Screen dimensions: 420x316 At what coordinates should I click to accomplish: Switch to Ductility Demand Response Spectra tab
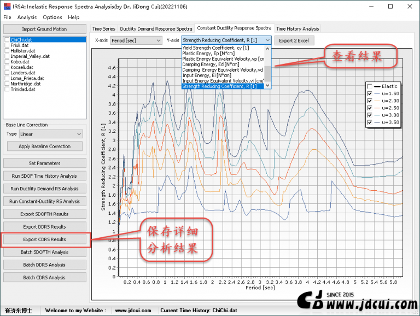pyautogui.click(x=156, y=28)
